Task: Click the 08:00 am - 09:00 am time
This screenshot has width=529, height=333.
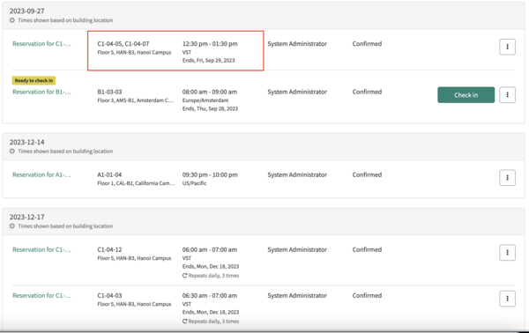Action: click(210, 92)
